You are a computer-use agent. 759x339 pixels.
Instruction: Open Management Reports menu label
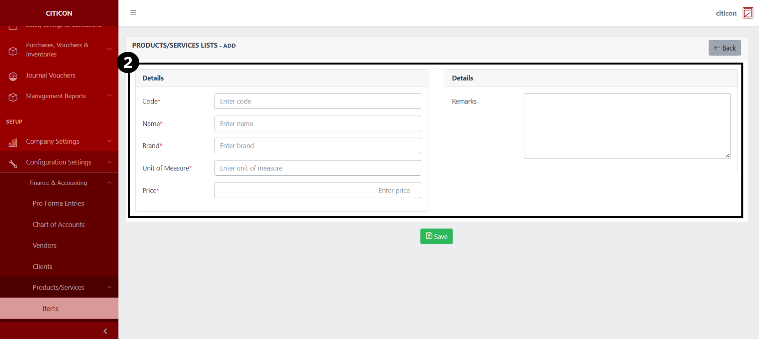[x=56, y=96]
